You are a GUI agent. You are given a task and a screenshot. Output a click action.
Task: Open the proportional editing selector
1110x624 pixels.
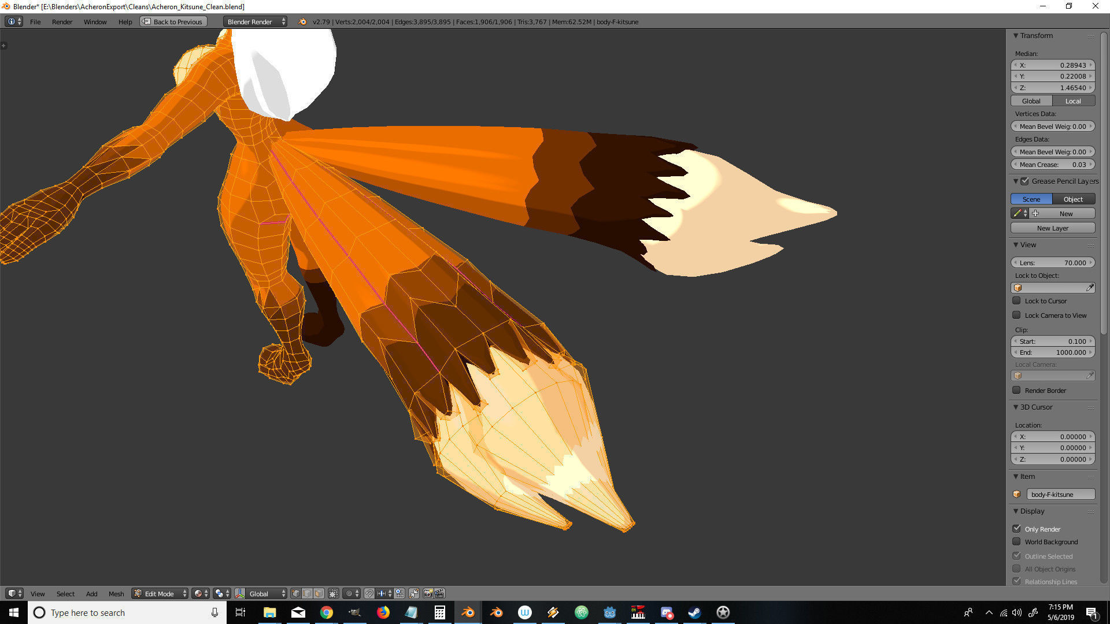(351, 593)
